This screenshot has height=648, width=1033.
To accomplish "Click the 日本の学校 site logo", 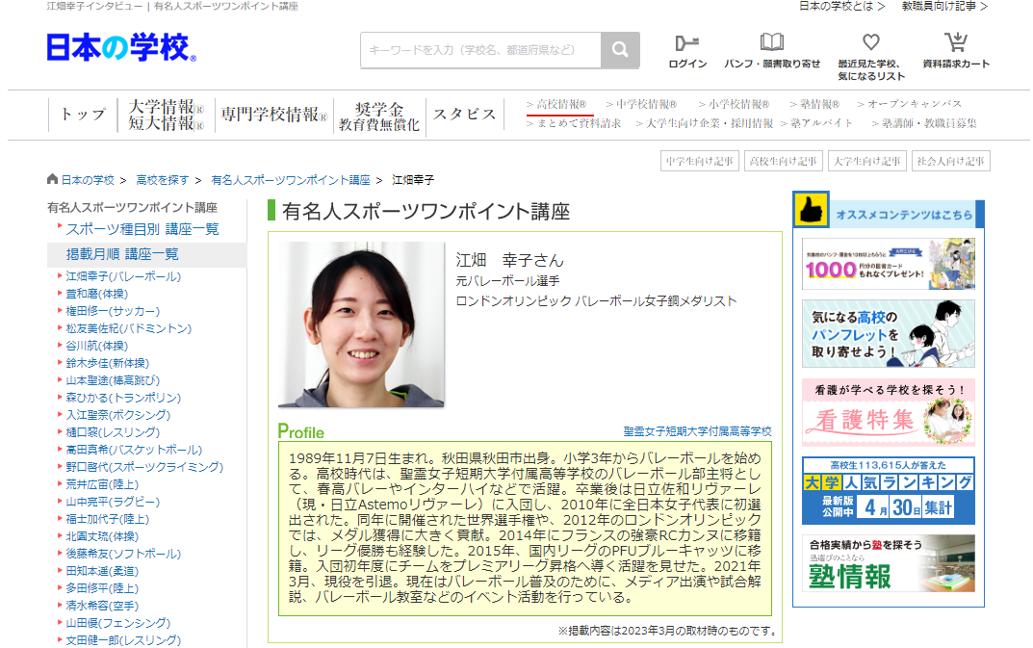I will pos(121,48).
